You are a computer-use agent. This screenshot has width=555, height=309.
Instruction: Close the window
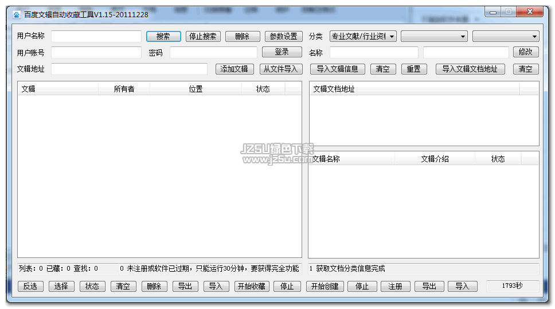[x=530, y=11]
